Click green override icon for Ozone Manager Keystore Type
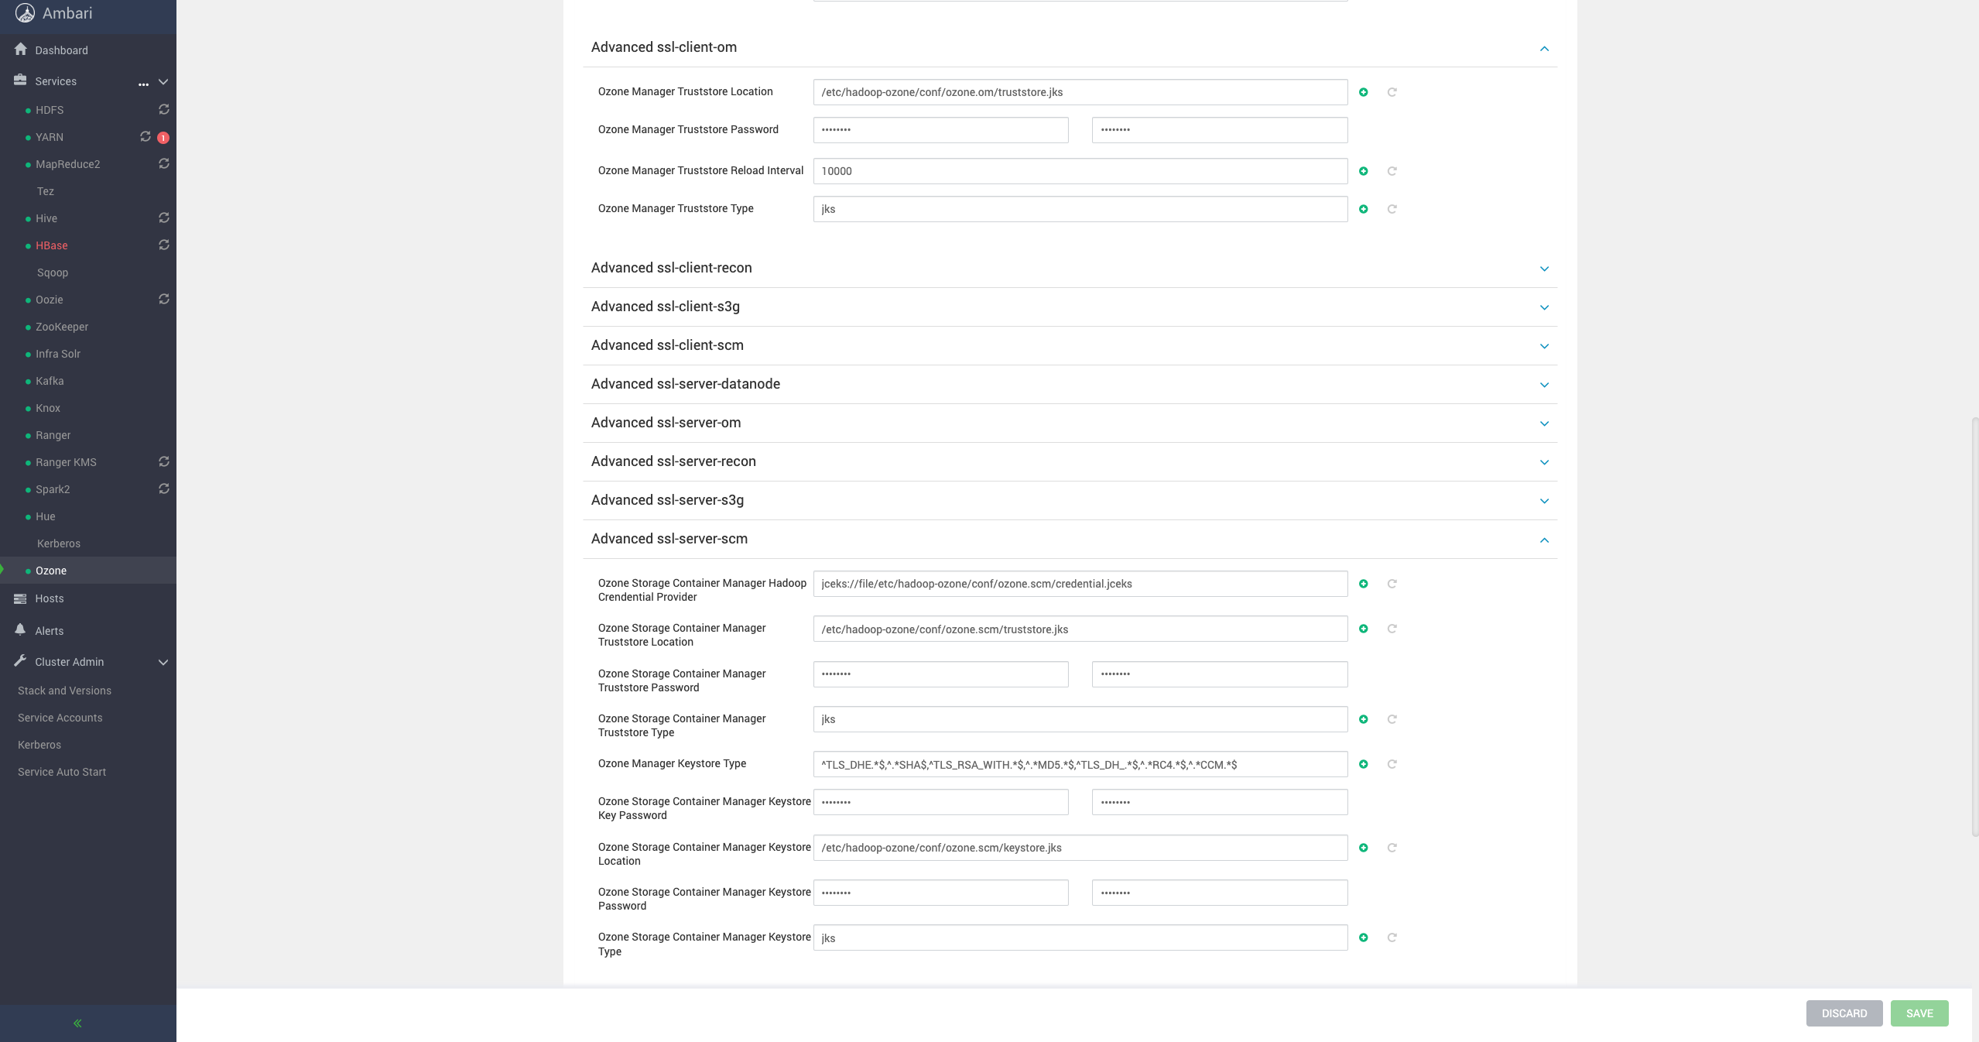1979x1042 pixels. coord(1364,764)
